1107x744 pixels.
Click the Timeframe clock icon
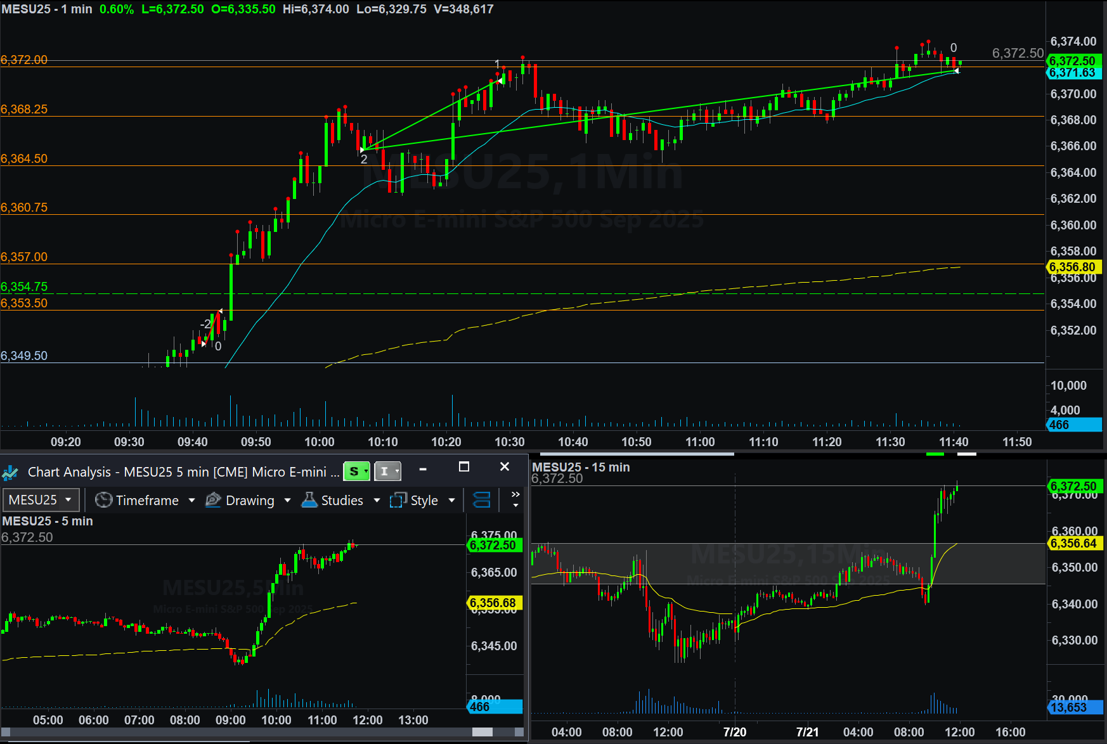pos(103,500)
